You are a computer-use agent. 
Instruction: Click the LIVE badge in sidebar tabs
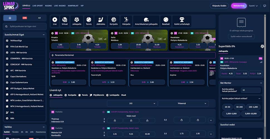(24, 18)
